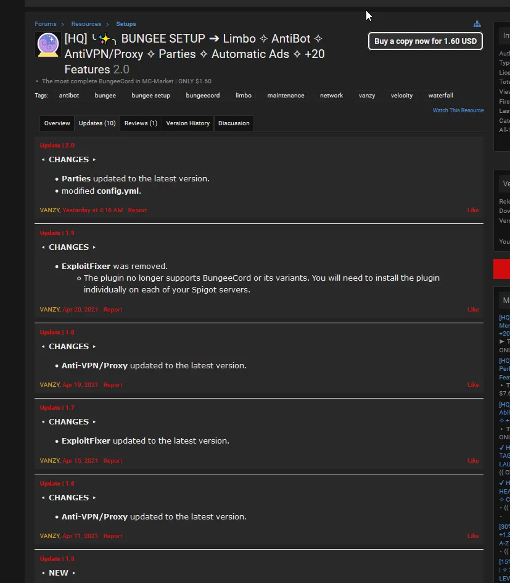
Task: Select the vanzy tag
Action: point(367,96)
